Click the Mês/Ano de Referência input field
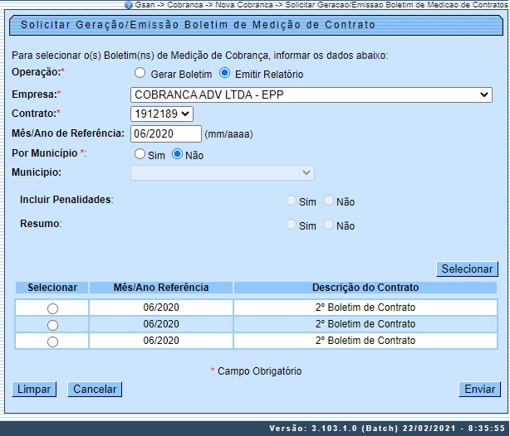Viewport: 510px width, 436px height. pos(166,133)
